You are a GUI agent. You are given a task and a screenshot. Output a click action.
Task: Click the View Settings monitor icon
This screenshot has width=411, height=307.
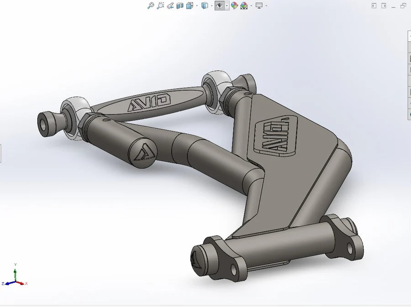click(x=259, y=5)
